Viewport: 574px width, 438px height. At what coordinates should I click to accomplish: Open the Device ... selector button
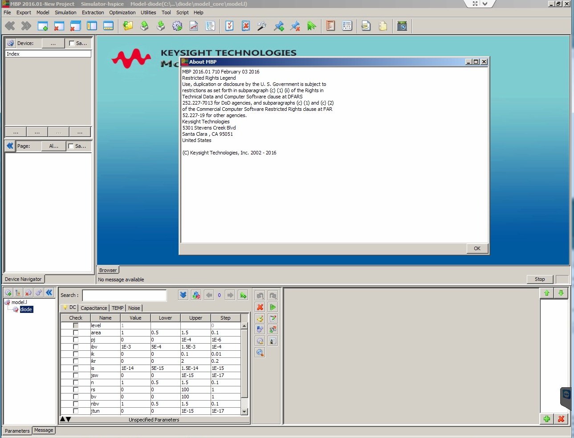click(53, 43)
